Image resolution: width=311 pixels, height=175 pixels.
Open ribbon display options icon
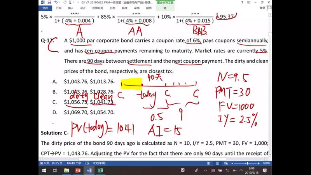point(249,2)
